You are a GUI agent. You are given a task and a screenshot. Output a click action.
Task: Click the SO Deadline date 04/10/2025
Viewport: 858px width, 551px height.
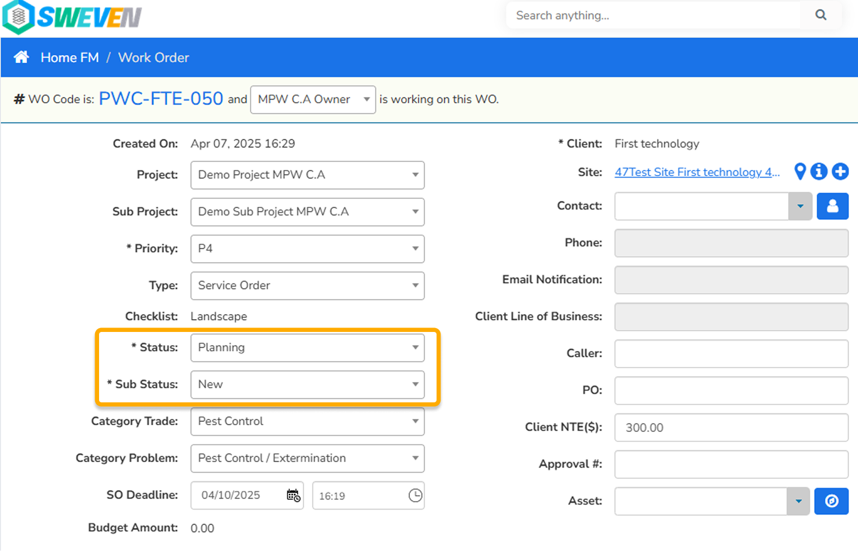(x=231, y=495)
